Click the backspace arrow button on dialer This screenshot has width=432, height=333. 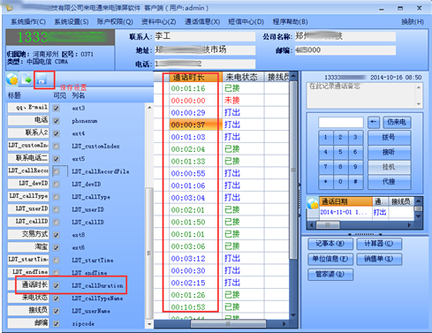pos(374,122)
